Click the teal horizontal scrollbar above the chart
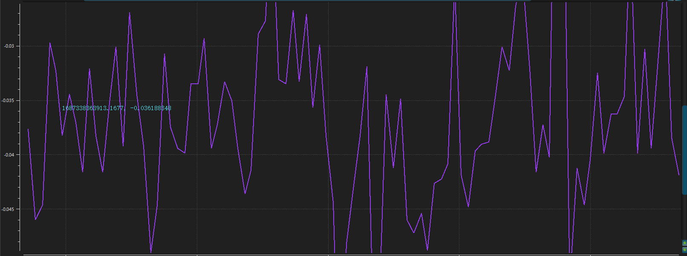 tap(307, 0)
